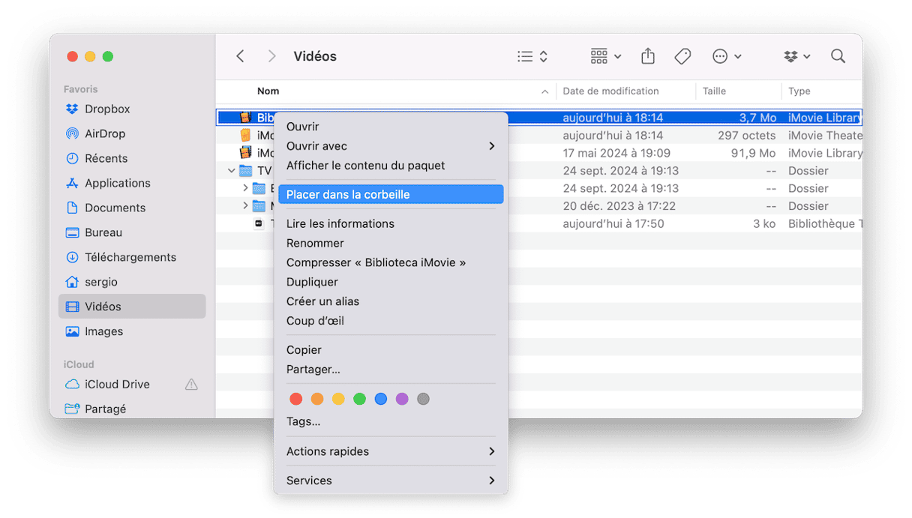Click the Share toolbar icon
This screenshot has height=518, width=912.
click(x=648, y=56)
